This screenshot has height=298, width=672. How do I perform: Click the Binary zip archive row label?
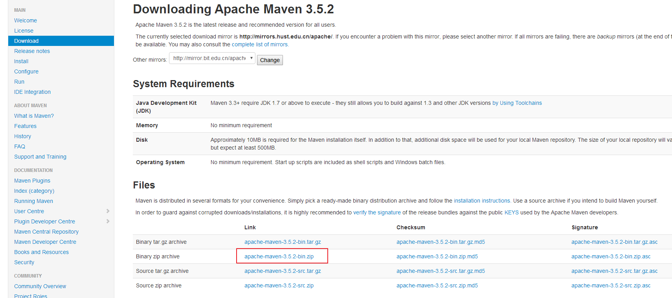(x=158, y=256)
